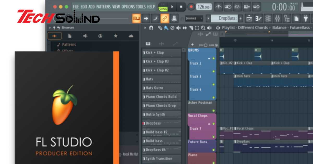The width and height of the screenshot is (313, 164).
Task: Mute the Future Bass track LED
Action: 213,150
